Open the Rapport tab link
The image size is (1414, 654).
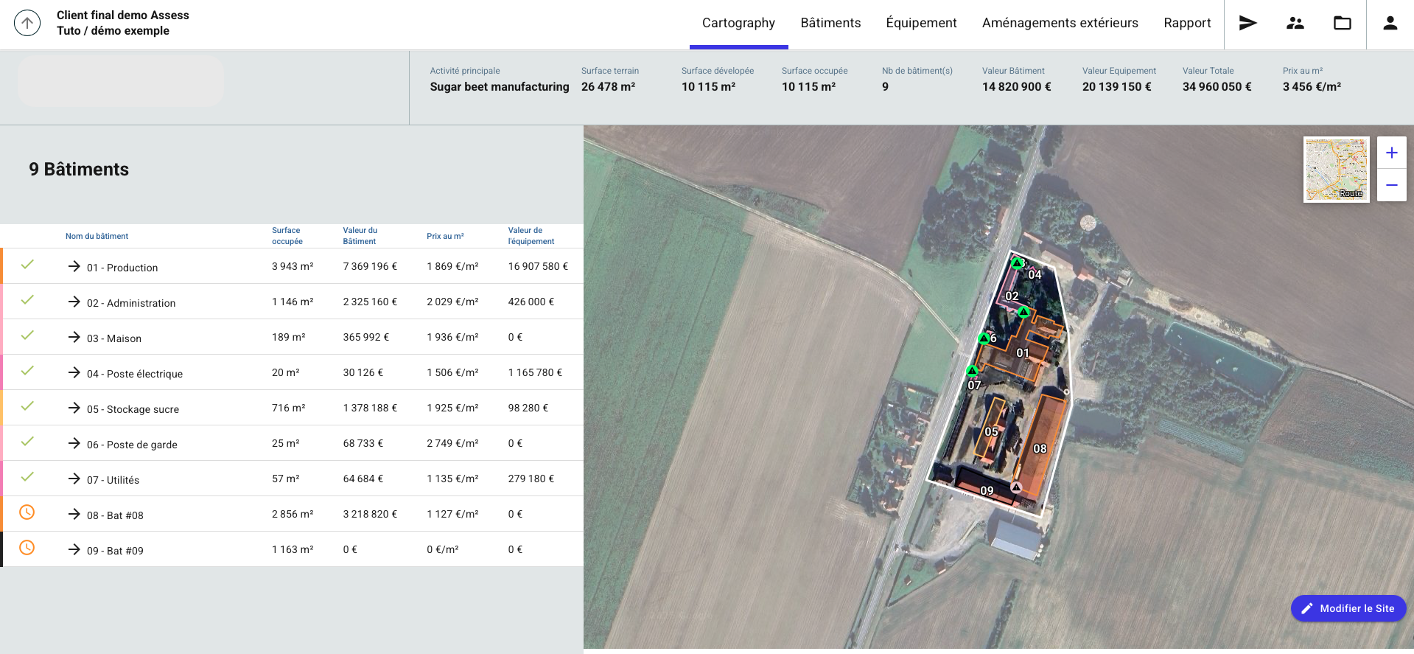tap(1187, 23)
